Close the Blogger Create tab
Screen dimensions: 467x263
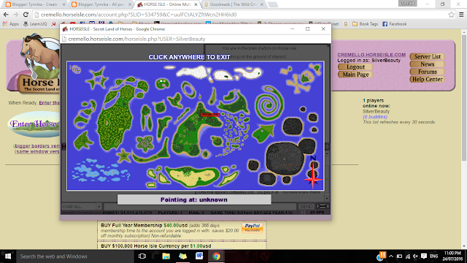tap(63, 4)
